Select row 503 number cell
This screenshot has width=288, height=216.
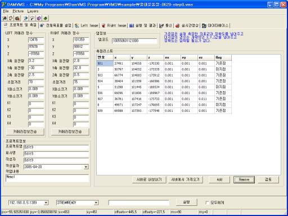tap(105, 75)
